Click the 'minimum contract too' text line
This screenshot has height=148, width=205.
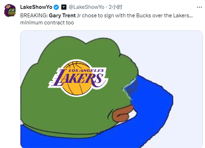(x=47, y=23)
